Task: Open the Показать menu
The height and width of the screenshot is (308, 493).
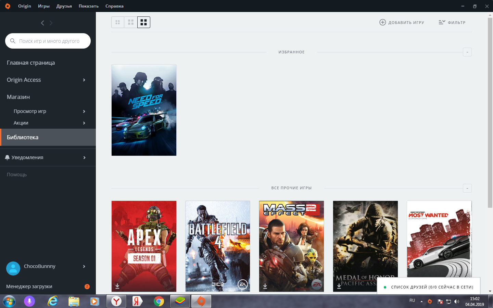Action: click(x=89, y=6)
